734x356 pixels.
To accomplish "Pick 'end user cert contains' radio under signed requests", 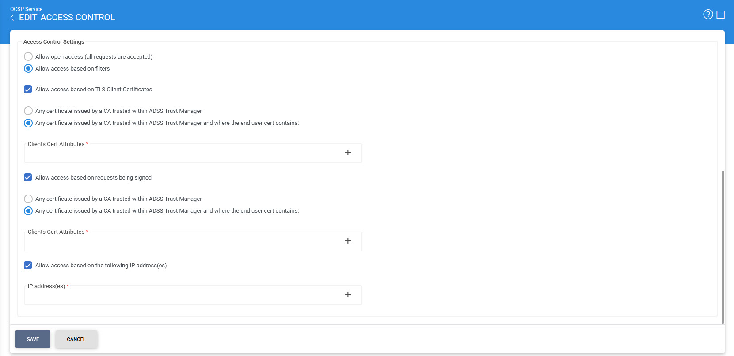I will pyautogui.click(x=28, y=210).
